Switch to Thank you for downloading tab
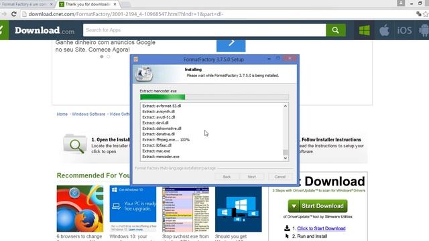 88,5
